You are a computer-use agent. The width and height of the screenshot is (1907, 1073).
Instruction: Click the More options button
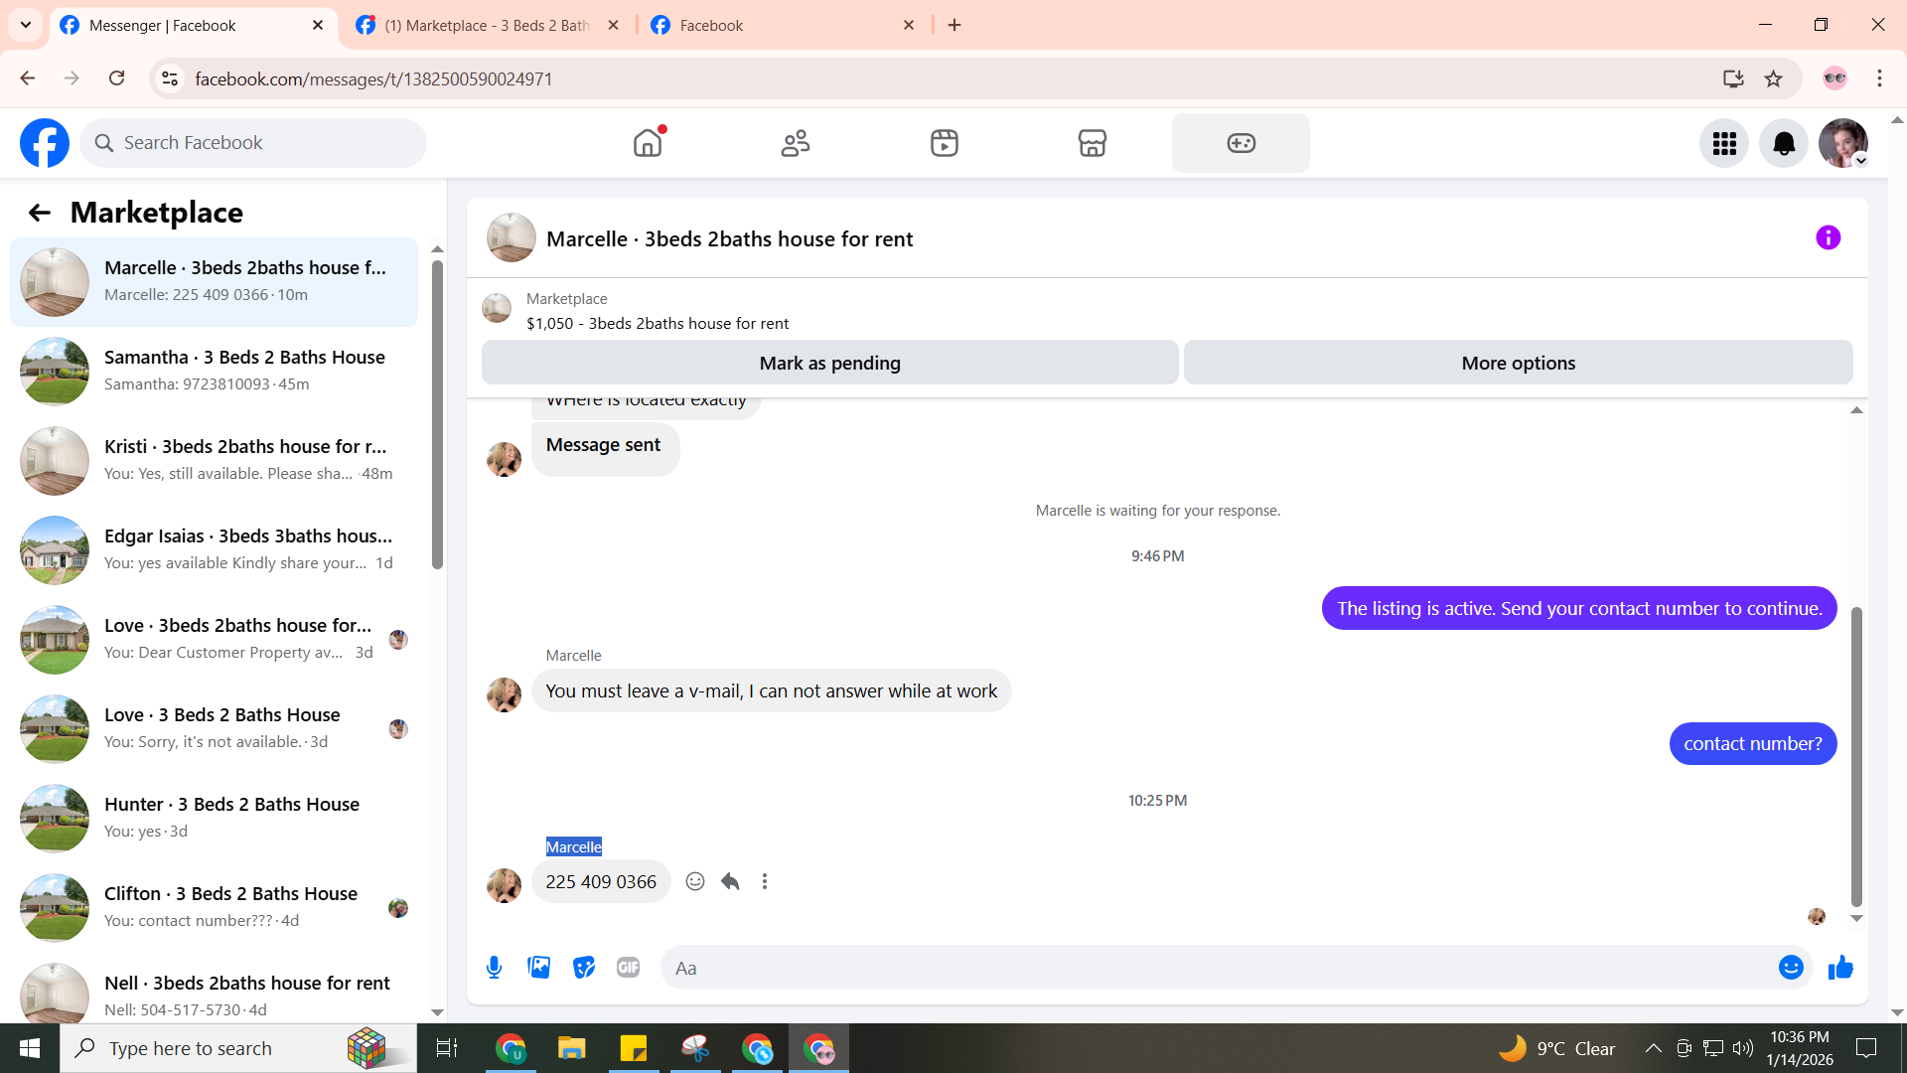1518,363
